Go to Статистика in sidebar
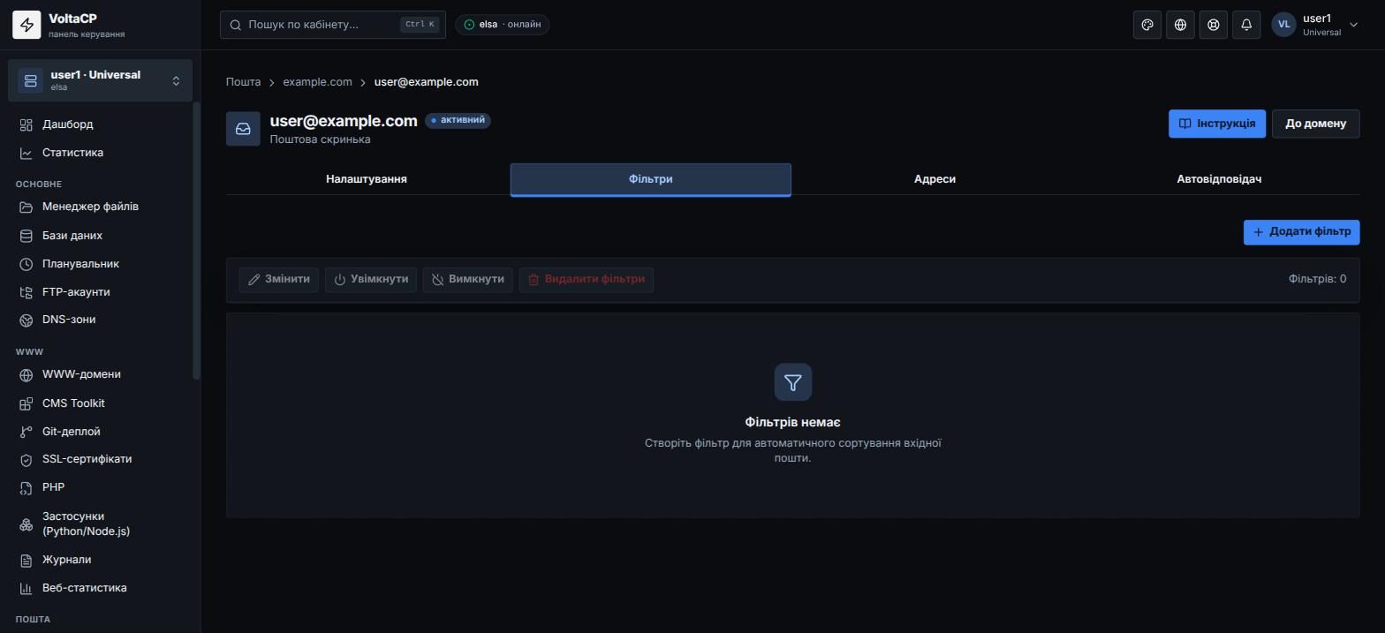Viewport: 1385px width, 633px height. 100,153
